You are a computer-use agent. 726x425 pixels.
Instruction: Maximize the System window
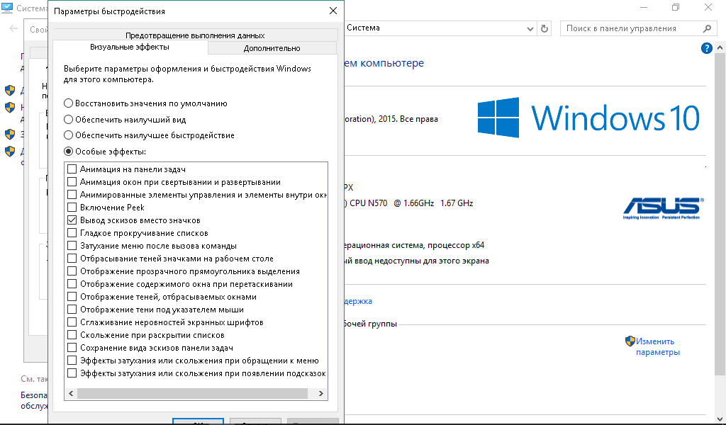[676, 7]
